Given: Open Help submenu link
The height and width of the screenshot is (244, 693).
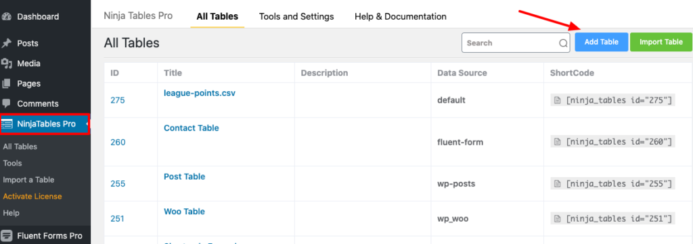Looking at the screenshot, I should (11, 213).
